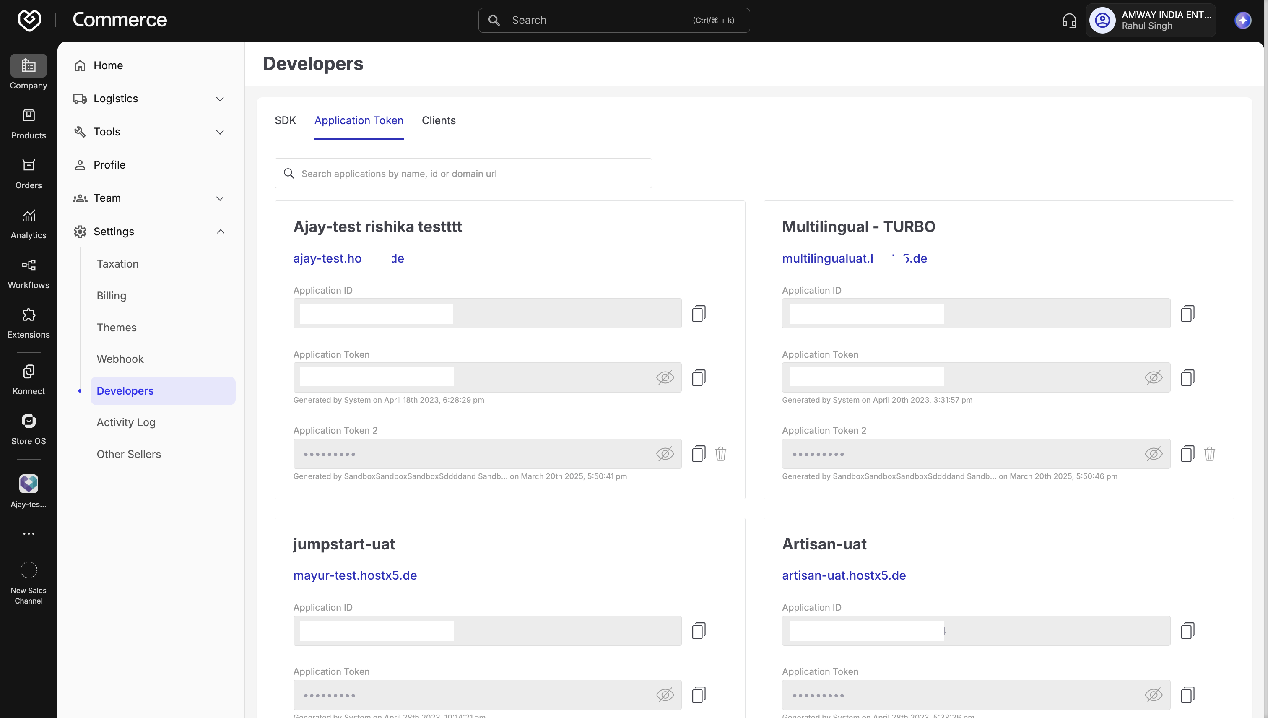Viewport: 1268px width, 718px height.
Task: Reveal jumpstart-uat Application Token value
Action: [665, 695]
